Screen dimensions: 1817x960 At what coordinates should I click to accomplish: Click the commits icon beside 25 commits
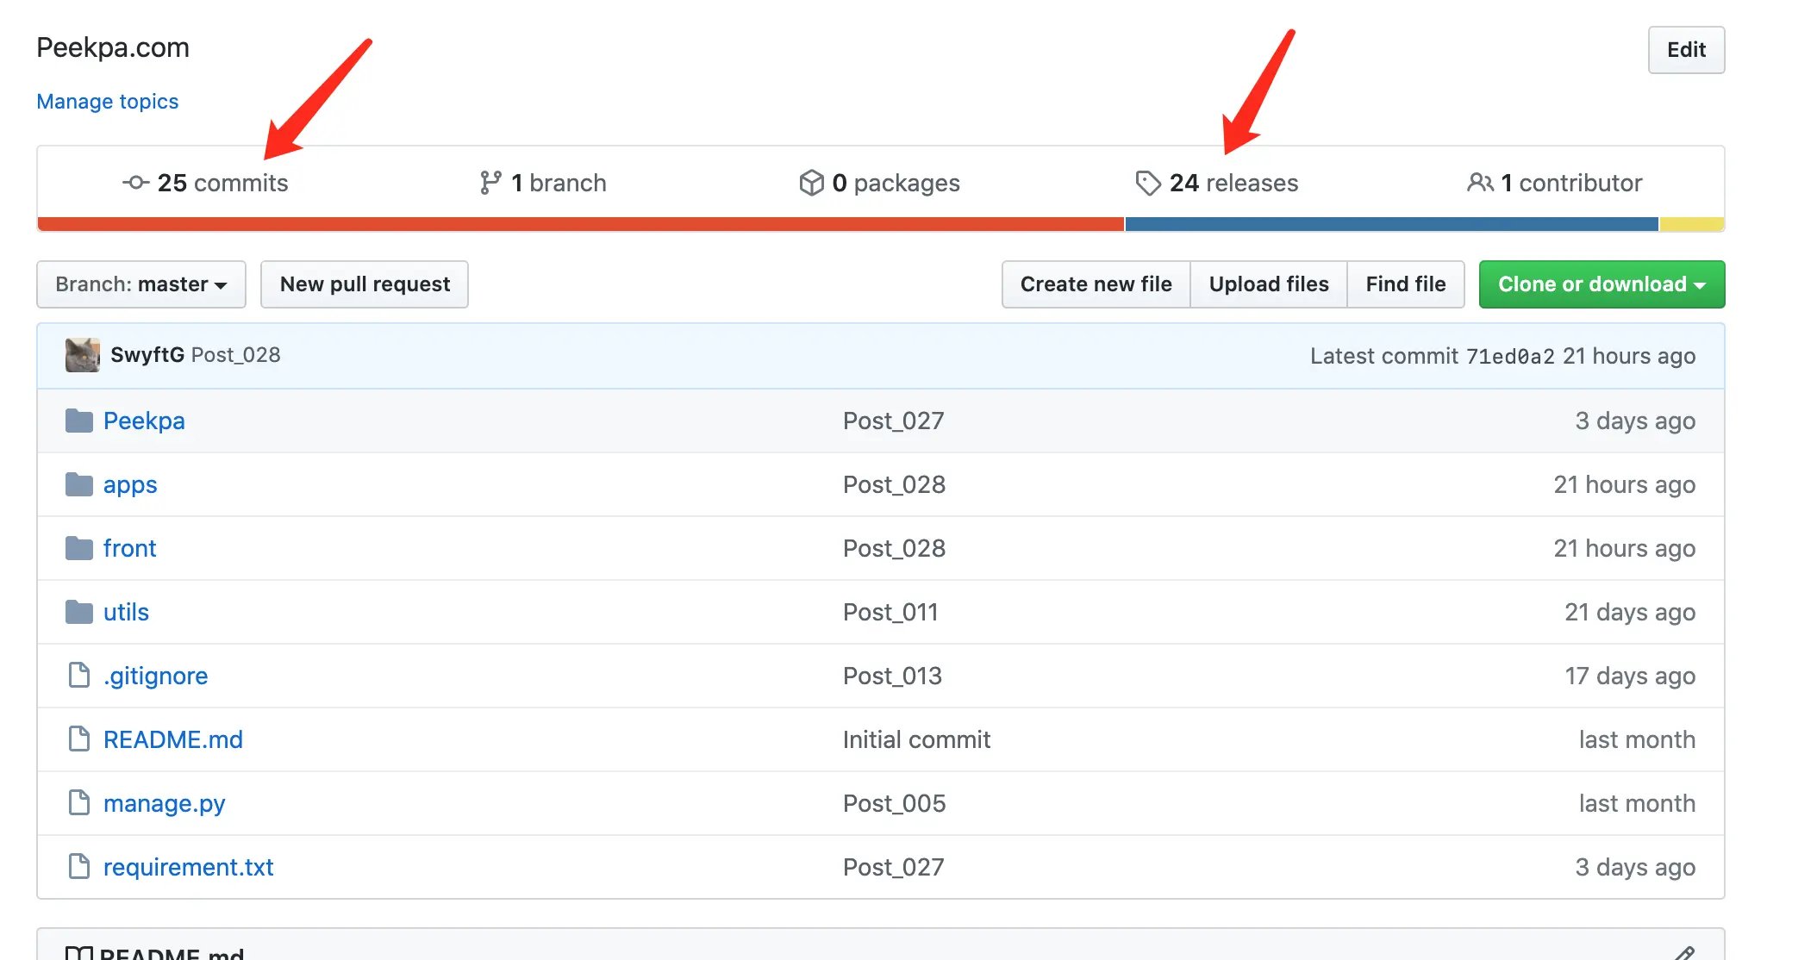click(136, 183)
